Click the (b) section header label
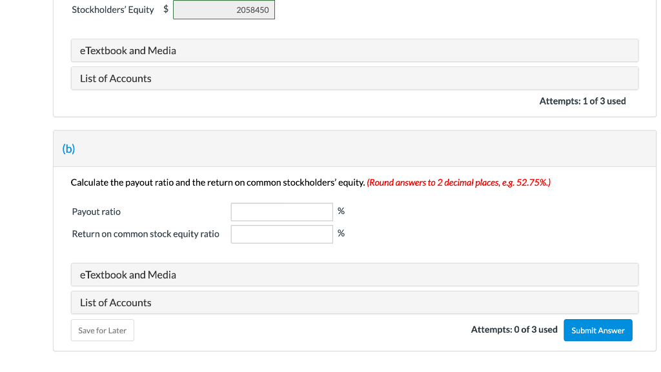Screen dimensions: 661x372 point(68,149)
